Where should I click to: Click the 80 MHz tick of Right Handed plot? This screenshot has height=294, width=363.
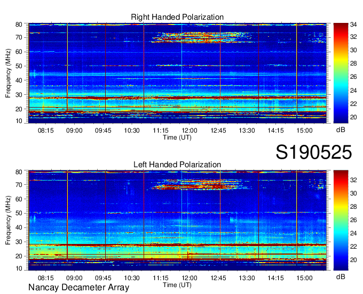19,24
